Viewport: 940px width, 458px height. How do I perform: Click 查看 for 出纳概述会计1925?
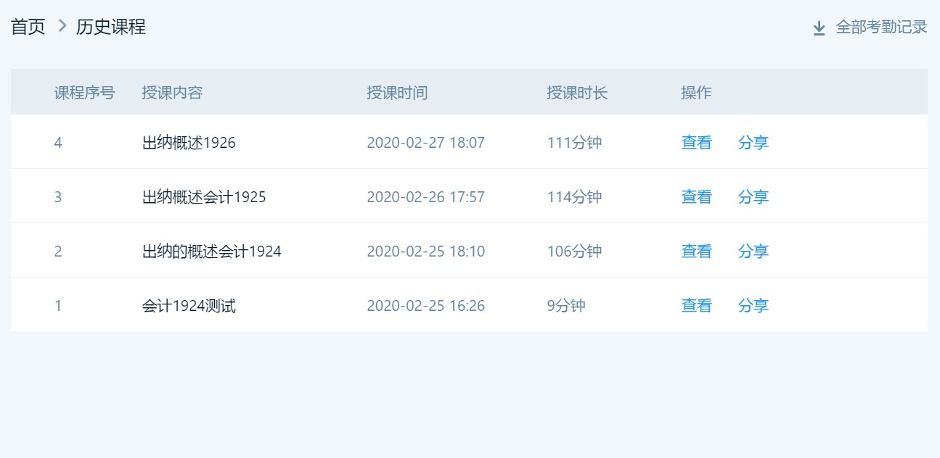696,197
